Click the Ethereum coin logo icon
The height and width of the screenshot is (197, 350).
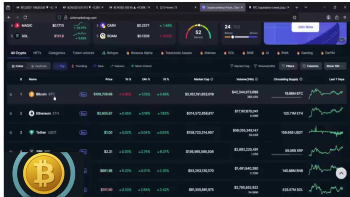[31, 113]
